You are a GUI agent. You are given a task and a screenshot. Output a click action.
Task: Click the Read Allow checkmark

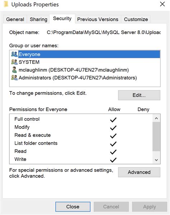point(113,152)
